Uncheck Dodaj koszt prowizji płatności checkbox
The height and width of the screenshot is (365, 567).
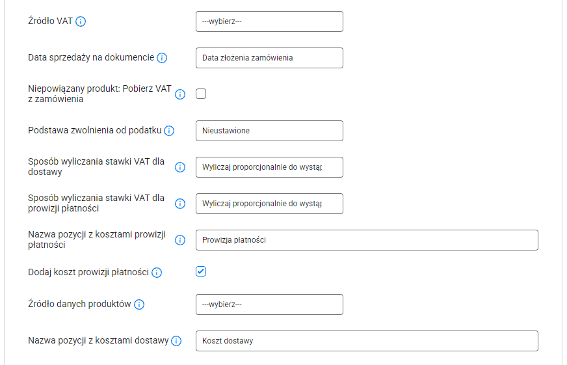(x=201, y=271)
